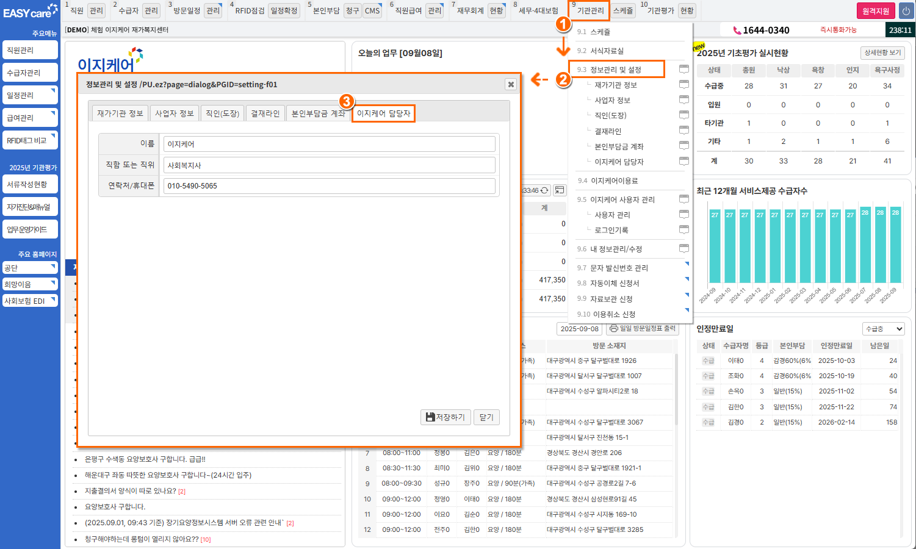Open 업무운영가이드 in left sidebar
The height and width of the screenshot is (549, 916).
30,229
